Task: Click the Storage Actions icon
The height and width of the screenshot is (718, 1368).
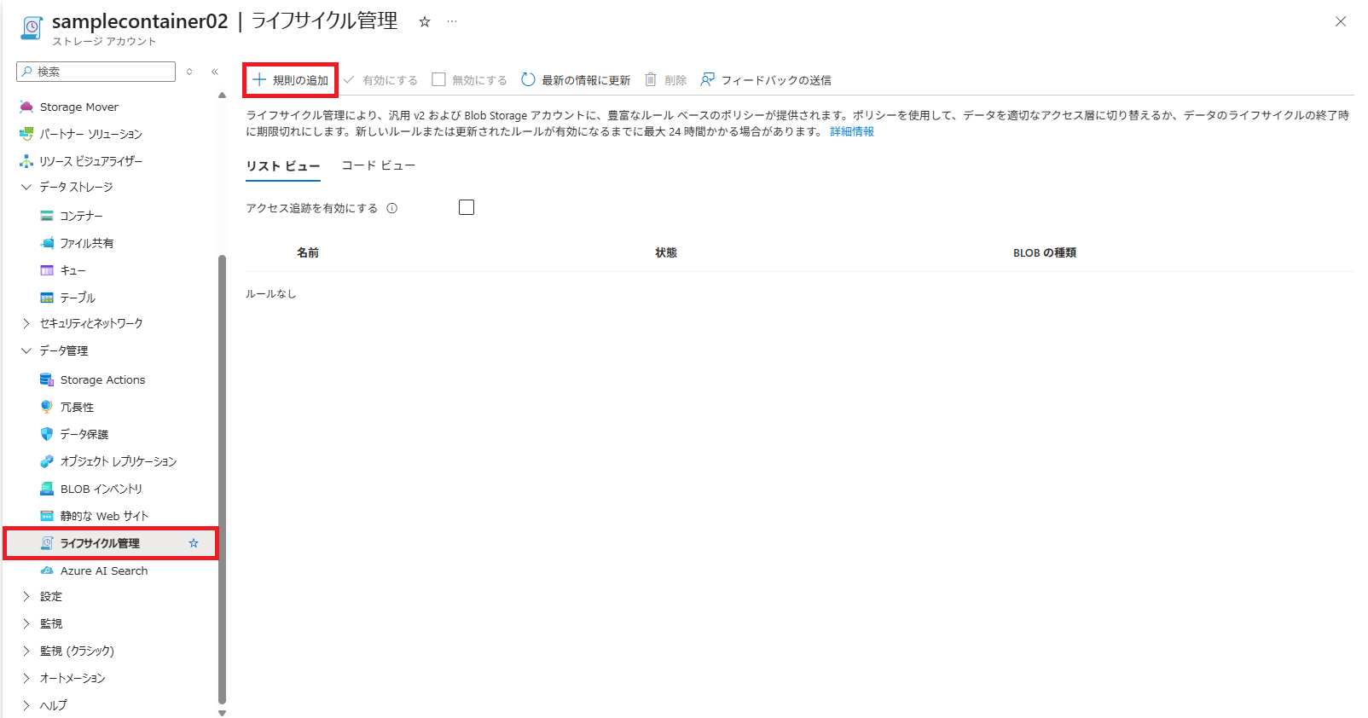Action: pos(47,379)
